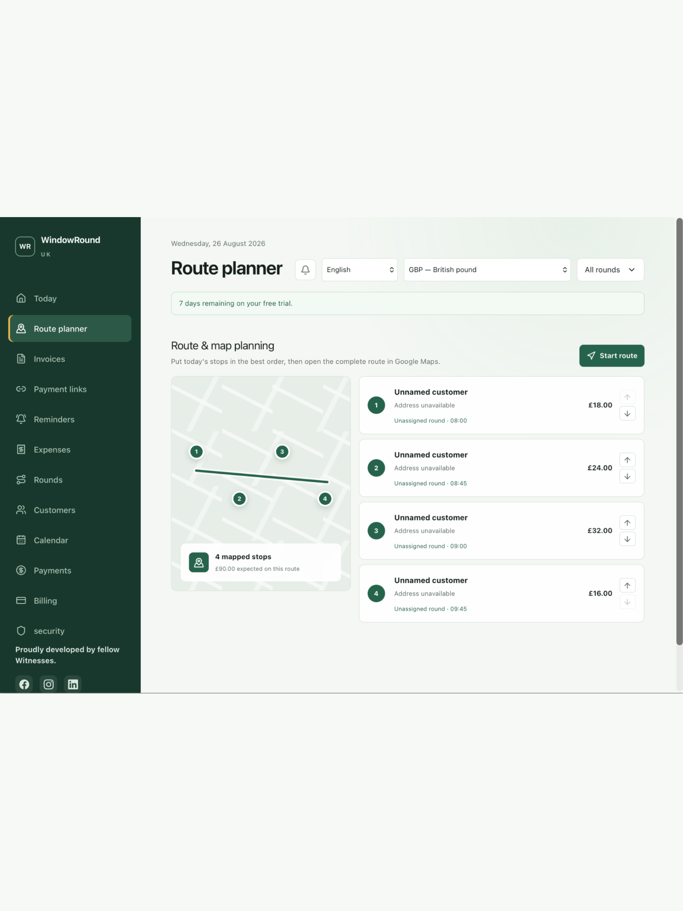683x911 pixels.
Task: Click the Start route button
Action: (x=611, y=356)
